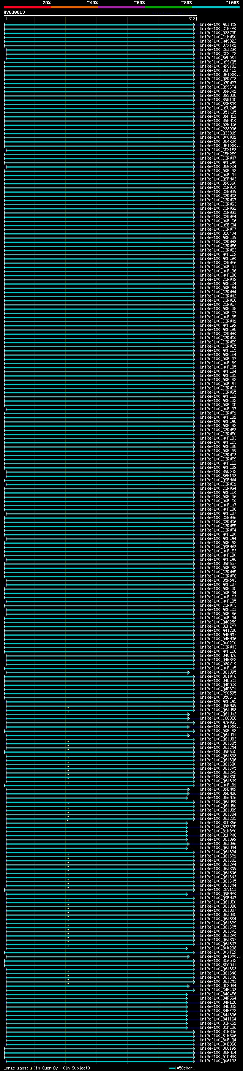Select the UniRef100_C6GBE8 label
243x1071 pixels.
218,718
